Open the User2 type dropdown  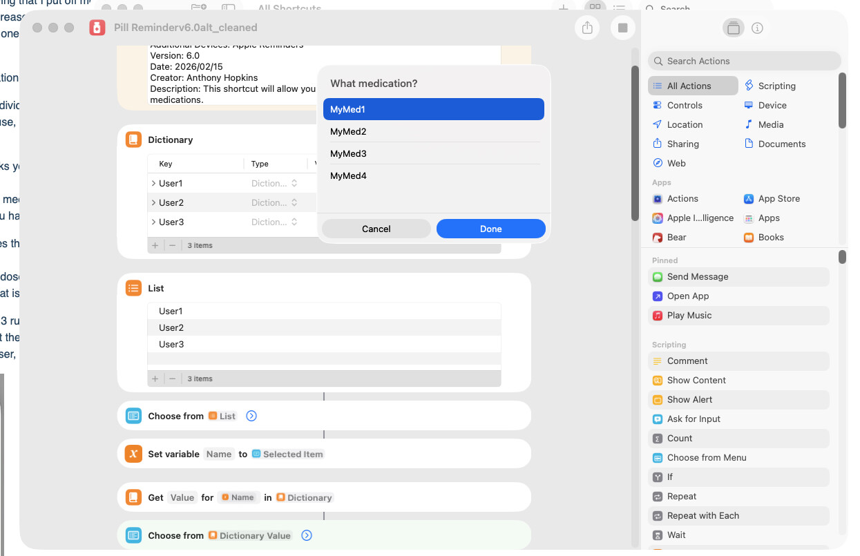(275, 203)
